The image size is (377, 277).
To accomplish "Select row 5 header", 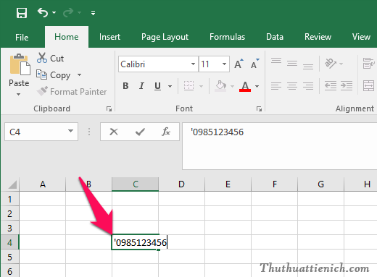I will pyautogui.click(x=9, y=257).
